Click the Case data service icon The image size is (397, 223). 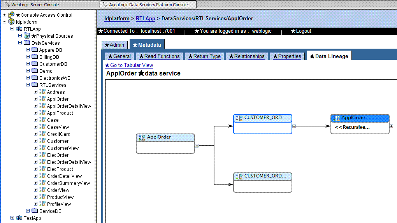click(x=42, y=120)
